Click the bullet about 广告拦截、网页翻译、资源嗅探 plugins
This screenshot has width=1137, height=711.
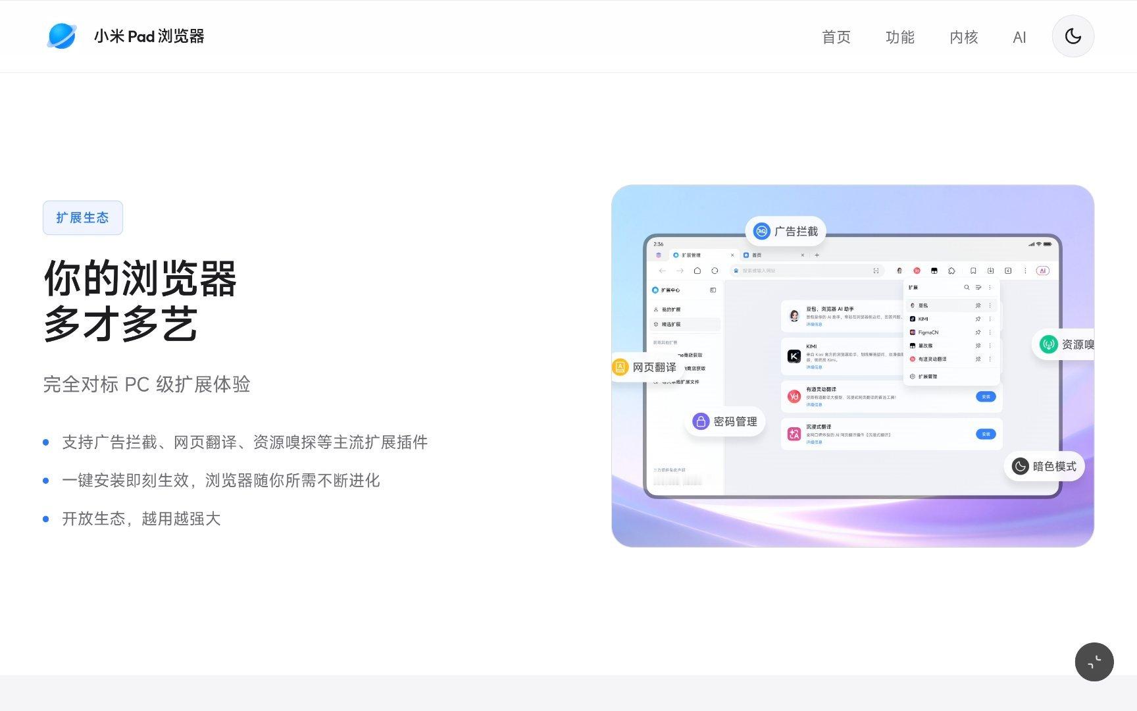tap(245, 442)
